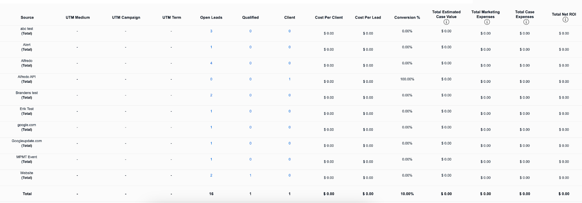Open Erik Test qualified count link

250,111
